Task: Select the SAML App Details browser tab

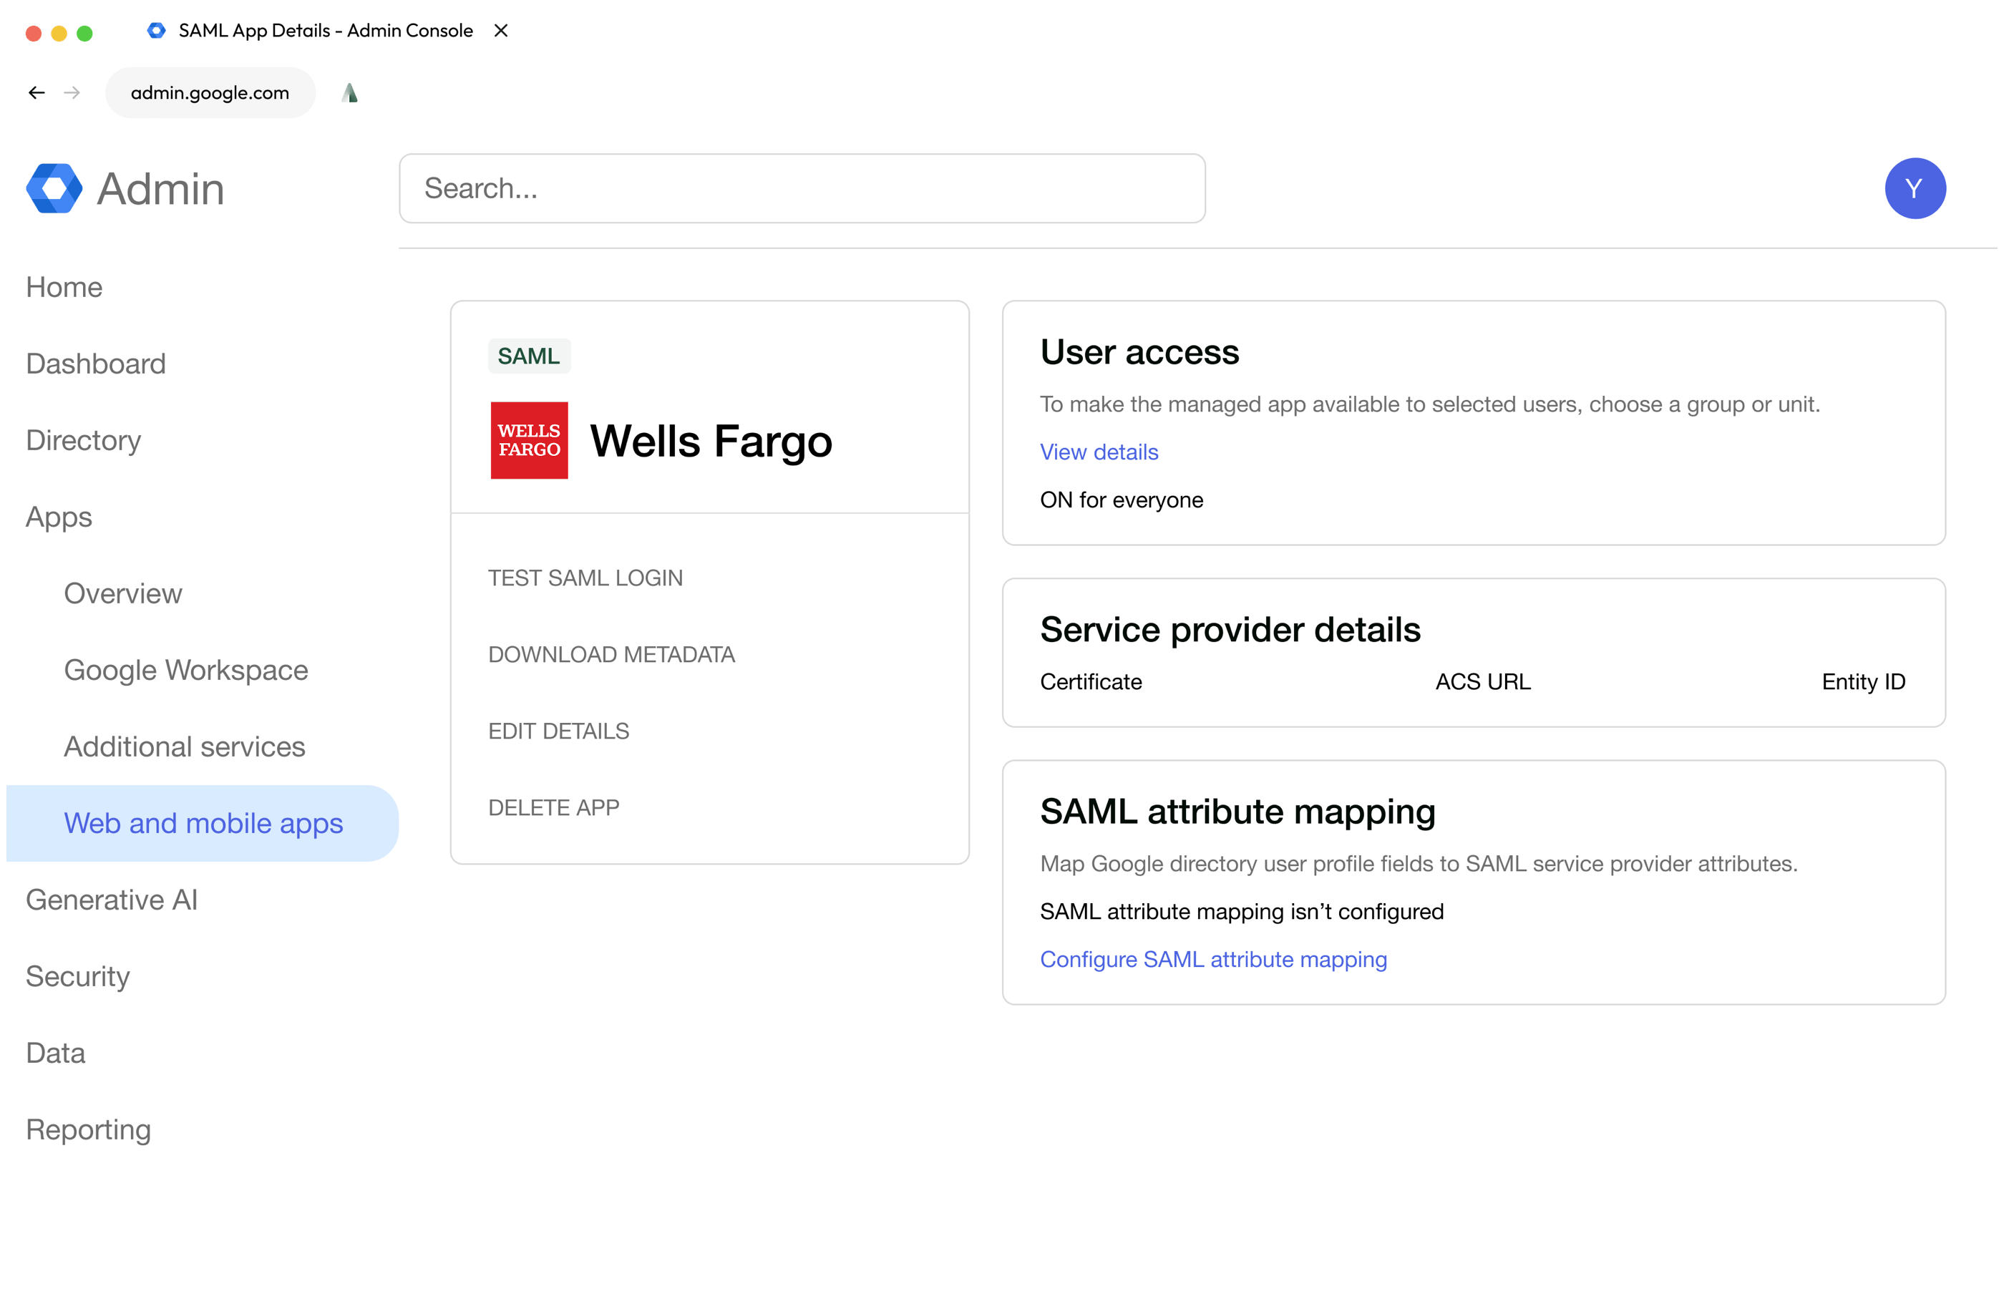Action: (x=325, y=30)
